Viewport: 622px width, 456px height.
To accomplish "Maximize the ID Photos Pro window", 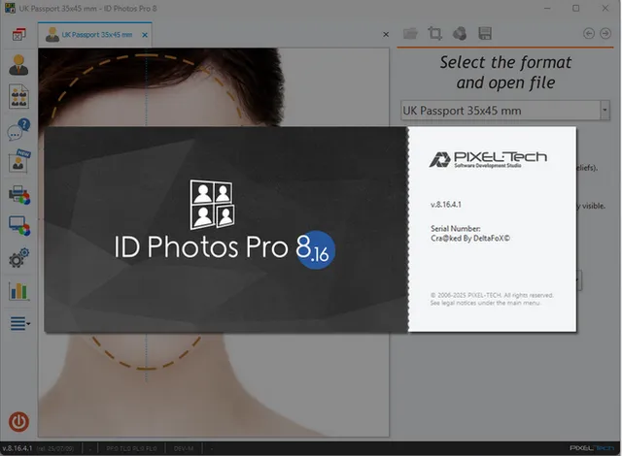I will 575,8.
